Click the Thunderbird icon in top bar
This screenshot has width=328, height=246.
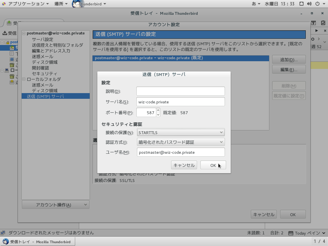pyautogui.click(x=75, y=4)
